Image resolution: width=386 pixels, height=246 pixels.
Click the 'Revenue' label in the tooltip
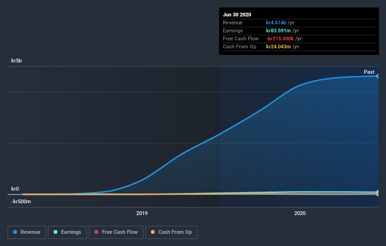click(x=233, y=23)
